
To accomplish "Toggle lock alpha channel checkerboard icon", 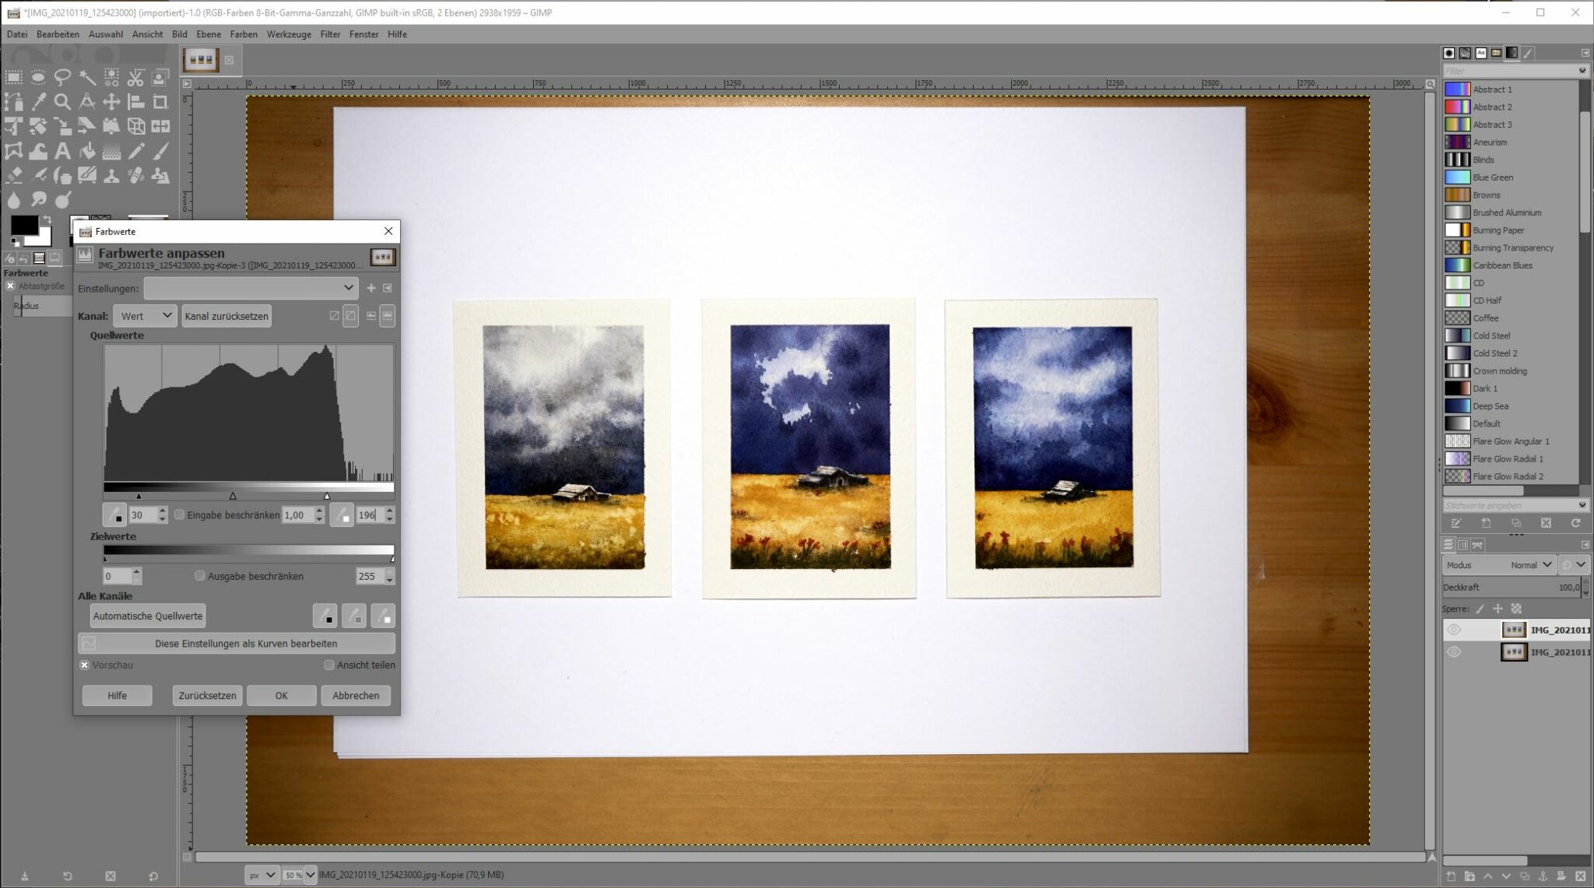I will [x=1515, y=609].
